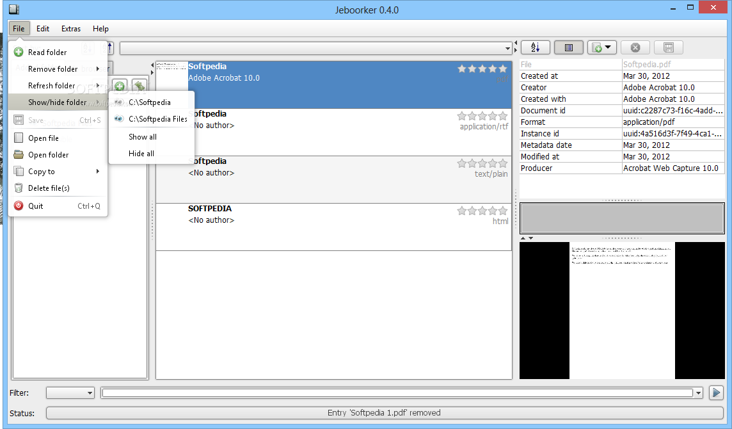The height and width of the screenshot is (429, 732).
Task: Select the Softpedia text/plain entry
Action: (334, 179)
